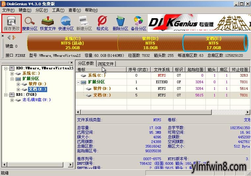Click the DiskGenius title bar app icon

point(4,4)
